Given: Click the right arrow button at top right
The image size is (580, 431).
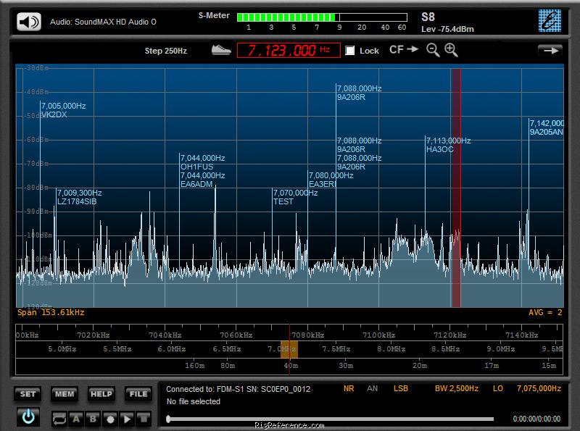Looking at the screenshot, I should [x=550, y=50].
